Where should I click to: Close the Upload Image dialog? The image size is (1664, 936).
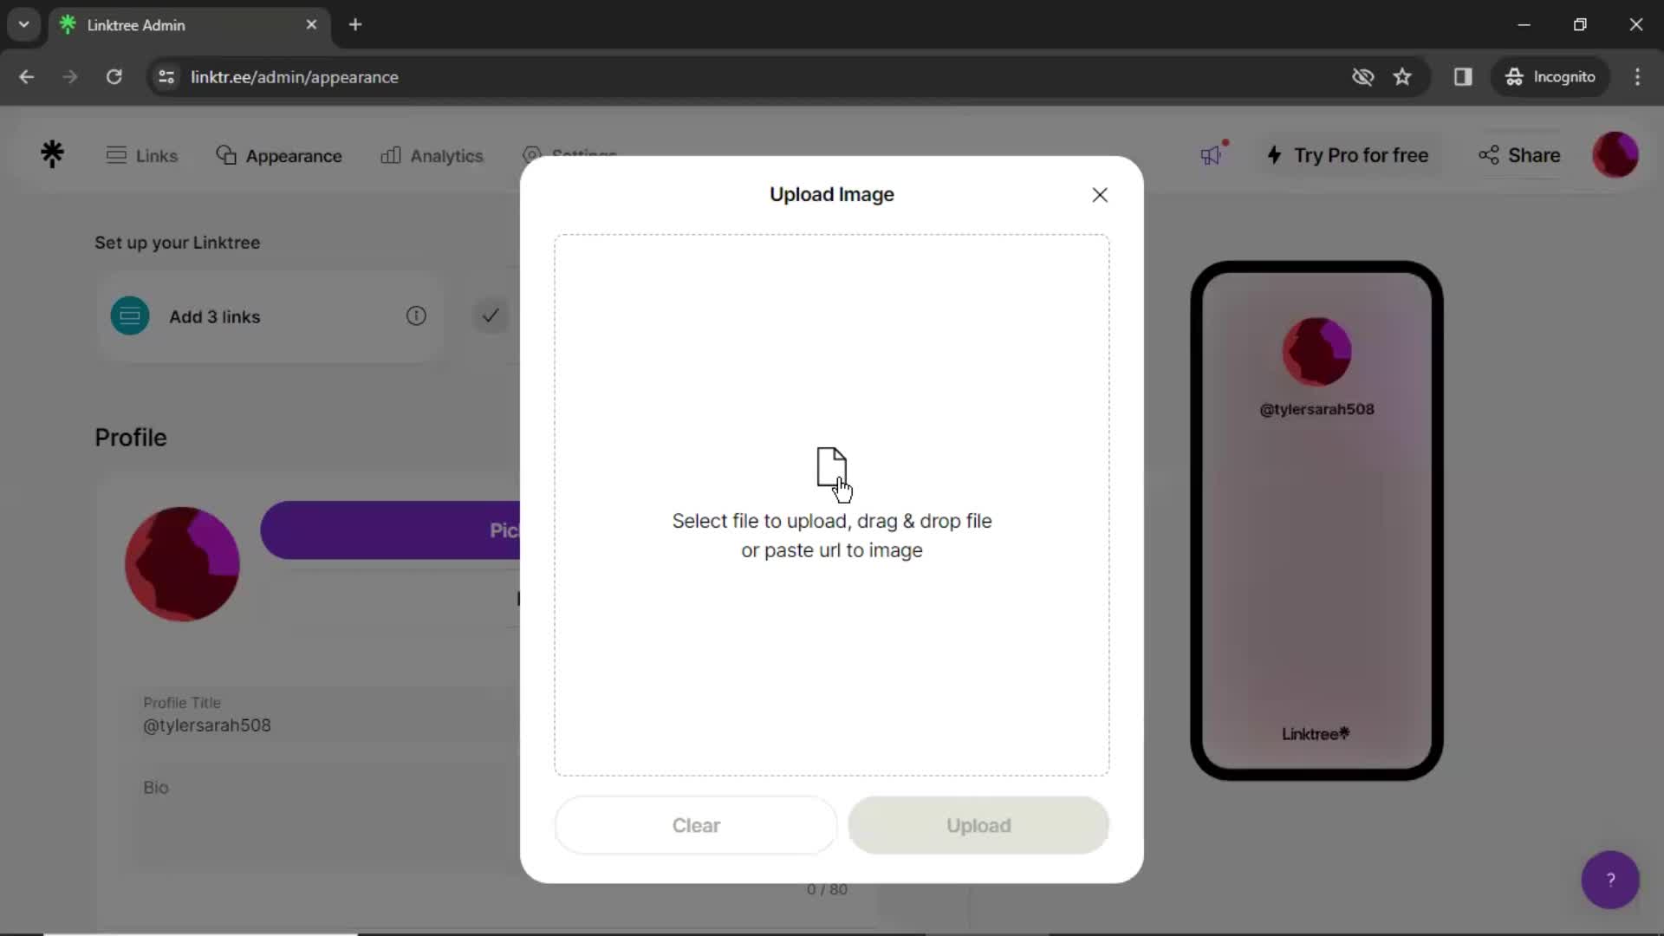coord(1098,194)
